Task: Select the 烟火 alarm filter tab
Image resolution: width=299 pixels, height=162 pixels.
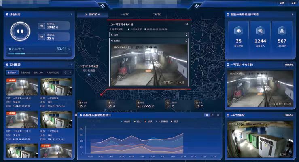Action: point(38,72)
